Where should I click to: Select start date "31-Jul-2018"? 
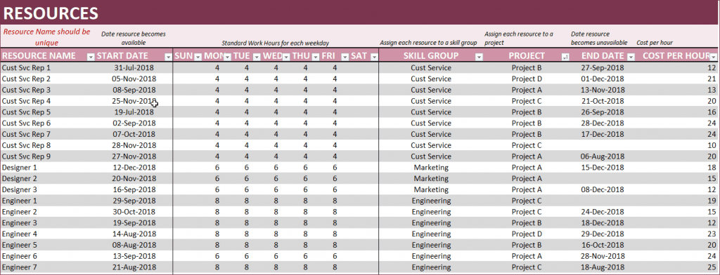click(x=134, y=68)
